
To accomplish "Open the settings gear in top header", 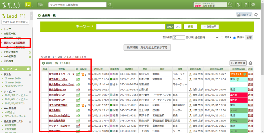I will click(253, 4).
